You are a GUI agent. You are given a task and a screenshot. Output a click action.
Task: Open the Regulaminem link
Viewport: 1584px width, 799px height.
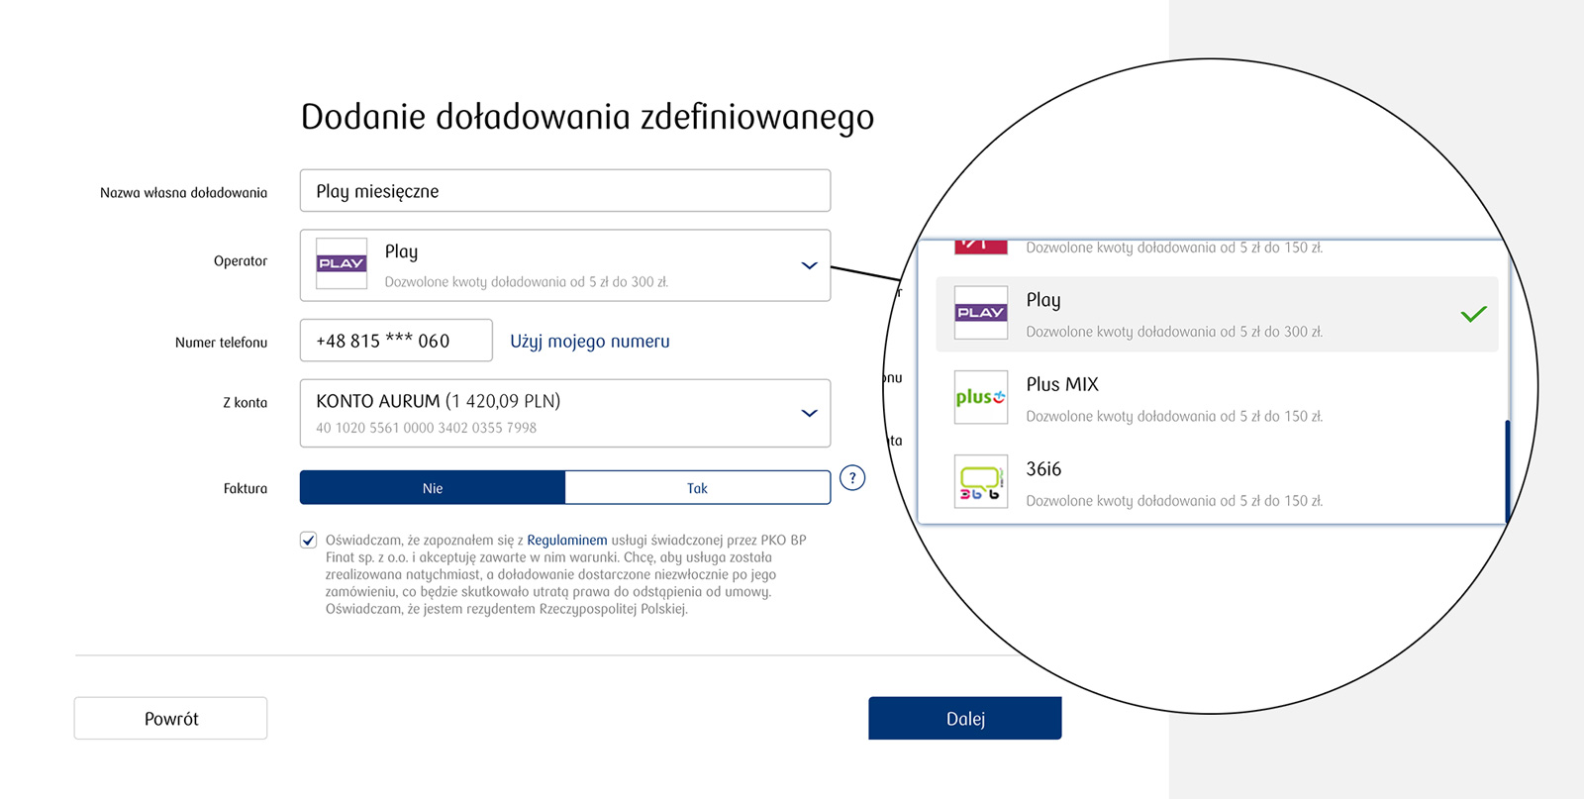click(567, 540)
